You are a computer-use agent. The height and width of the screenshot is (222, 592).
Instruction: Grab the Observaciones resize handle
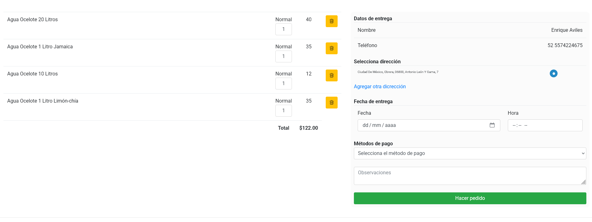pos(583,182)
